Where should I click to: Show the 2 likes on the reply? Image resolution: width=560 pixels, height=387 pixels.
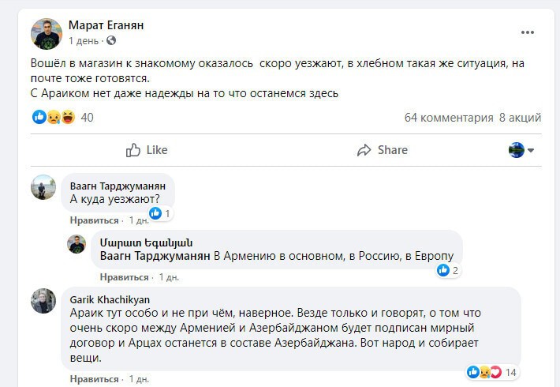point(448,270)
